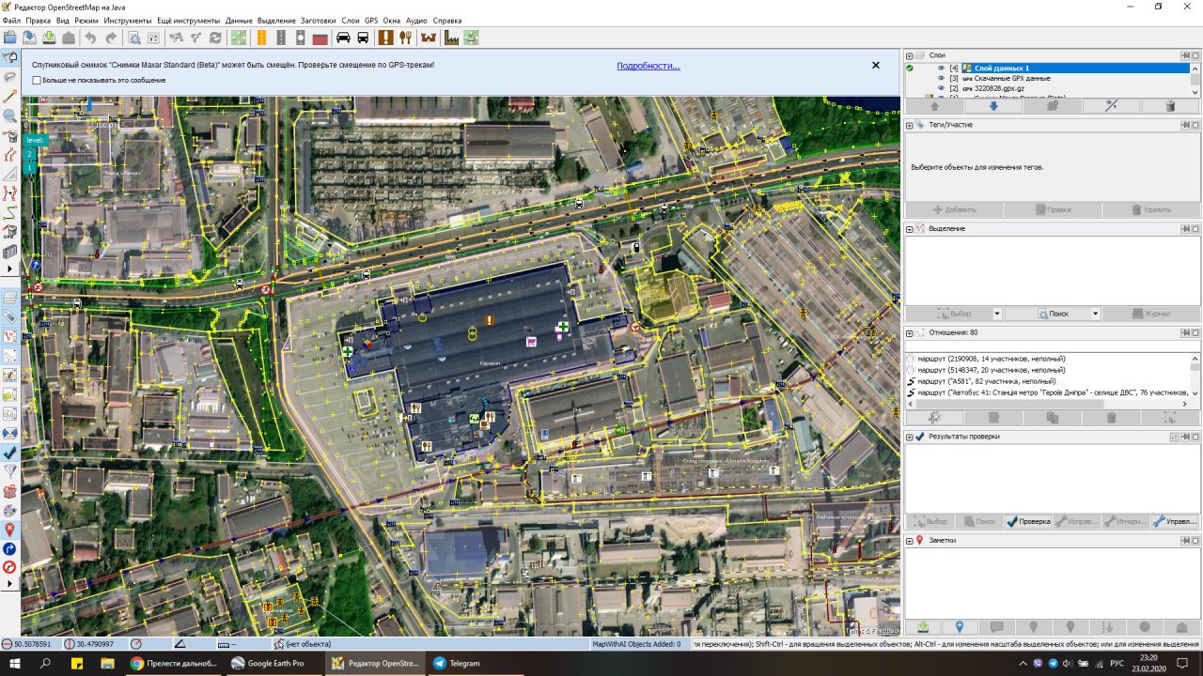Activate the Select tool in left sidebar
The width and height of the screenshot is (1203, 676).
point(10,58)
